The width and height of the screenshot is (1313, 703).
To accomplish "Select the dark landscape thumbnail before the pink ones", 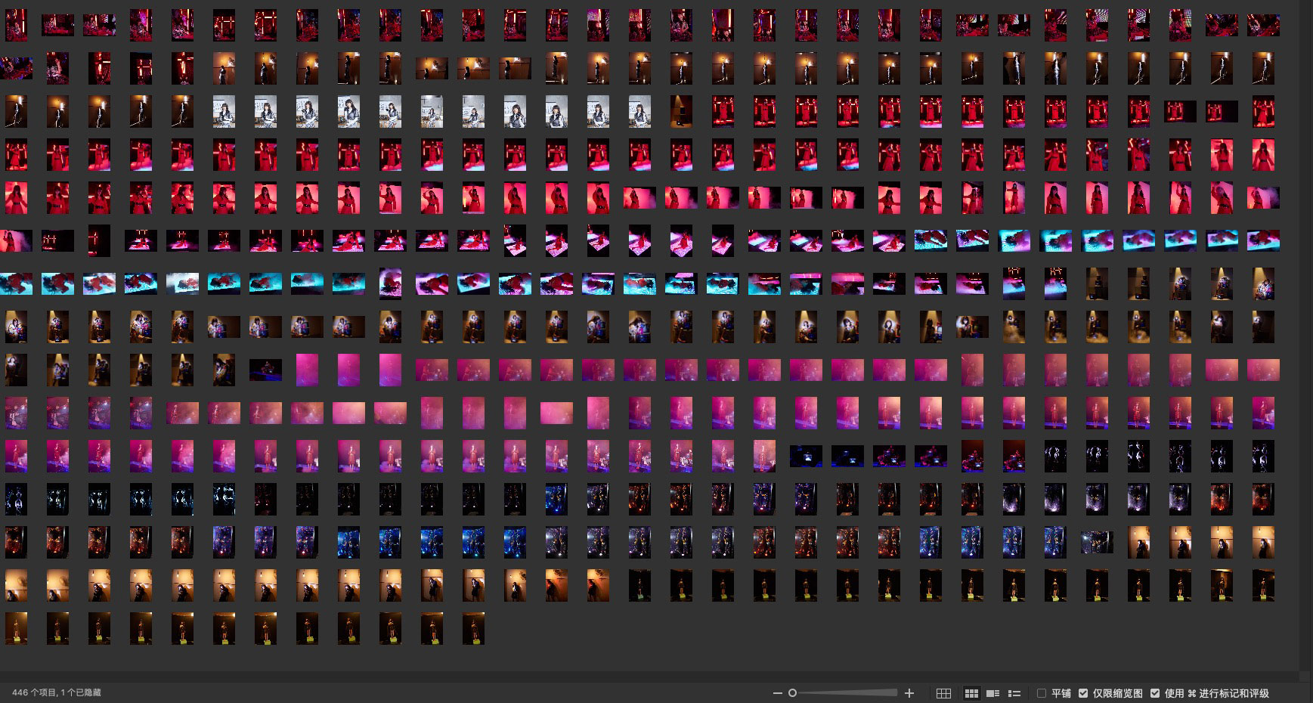I will [x=265, y=370].
